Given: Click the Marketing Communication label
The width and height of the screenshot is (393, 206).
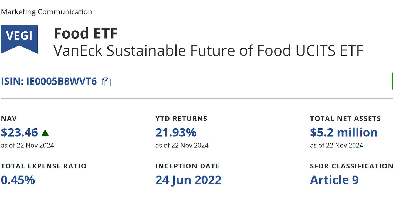Looking at the screenshot, I should 46,12.
